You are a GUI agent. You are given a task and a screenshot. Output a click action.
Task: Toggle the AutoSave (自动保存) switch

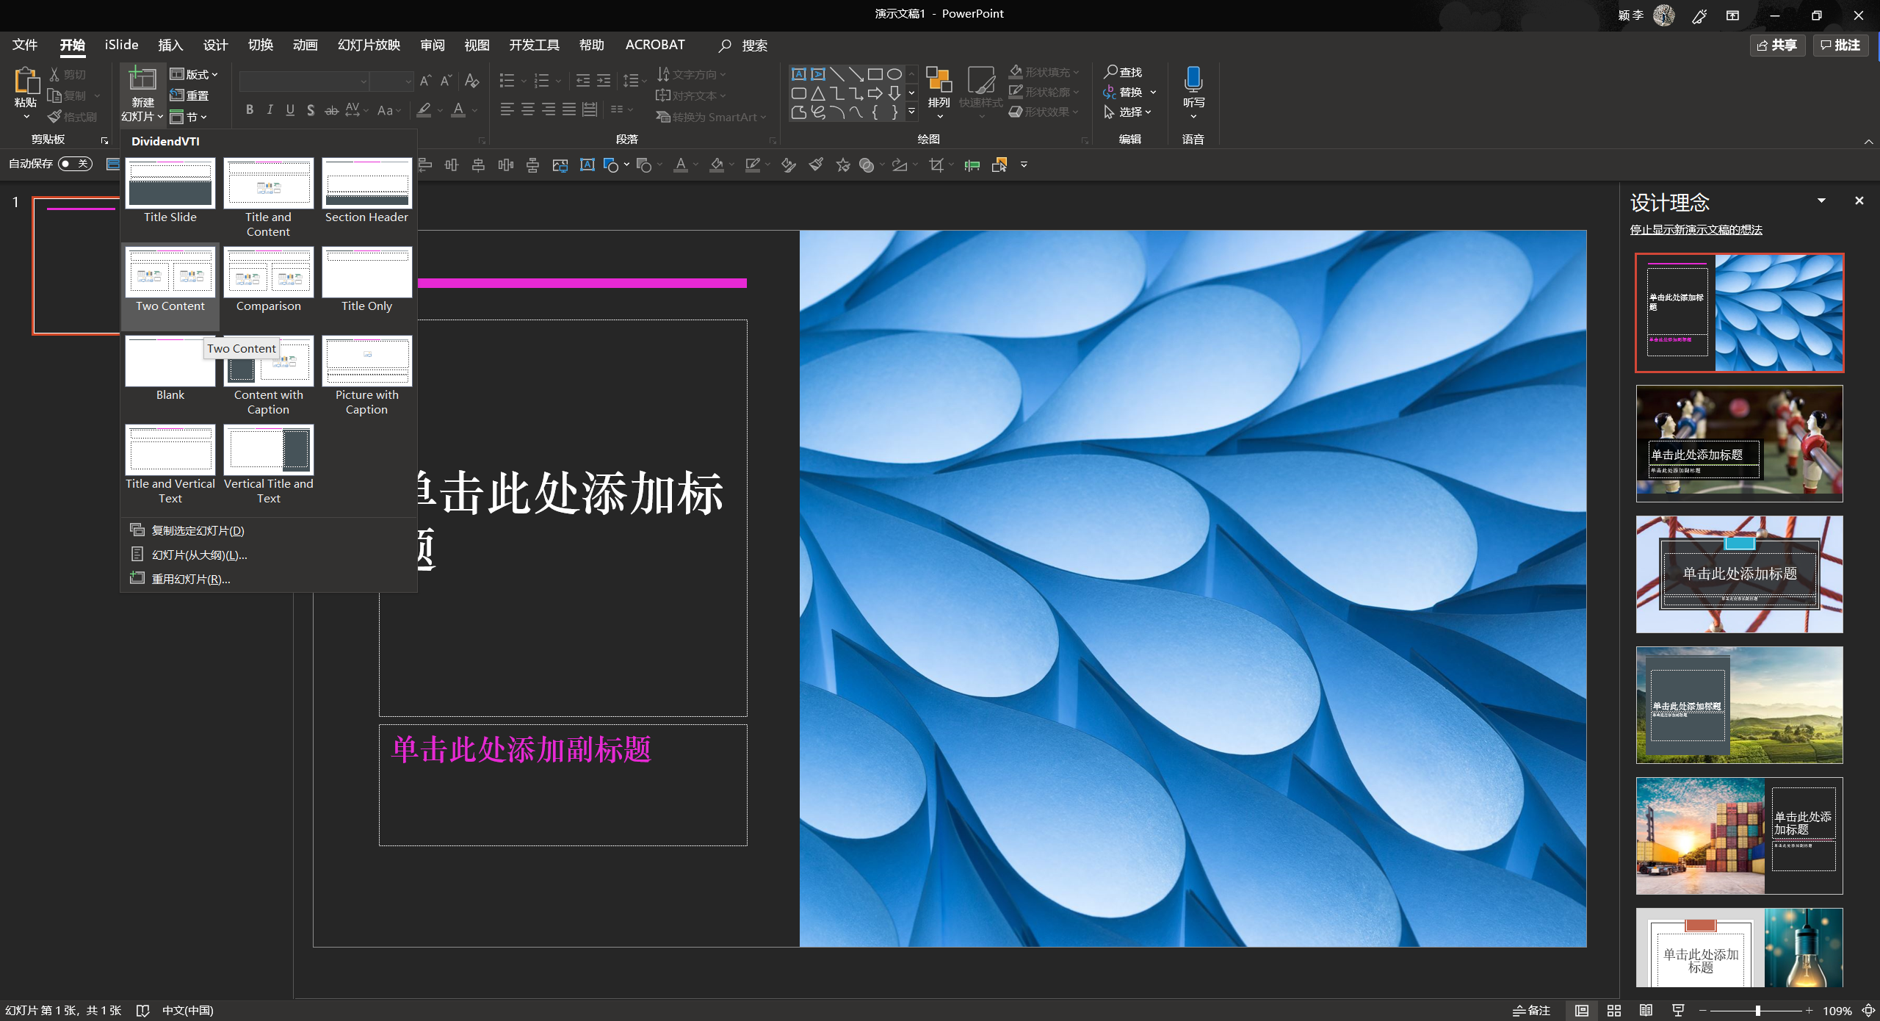tap(75, 164)
